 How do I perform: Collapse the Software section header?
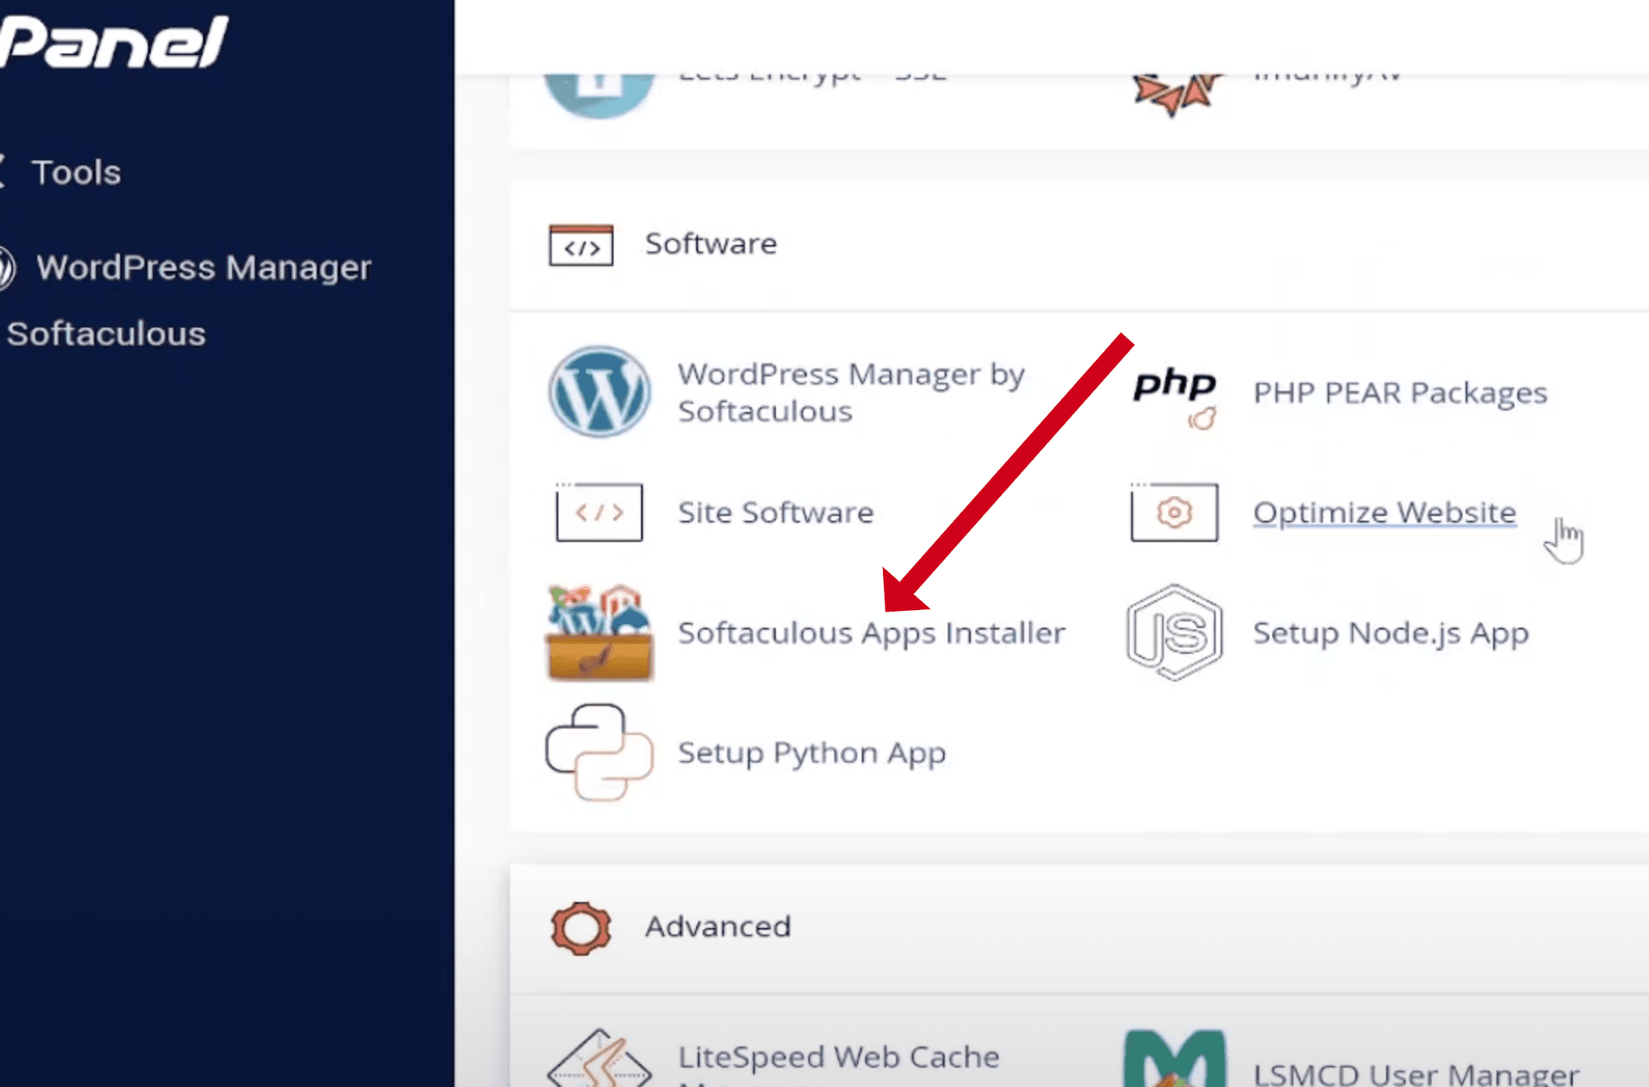pyautogui.click(x=1079, y=244)
